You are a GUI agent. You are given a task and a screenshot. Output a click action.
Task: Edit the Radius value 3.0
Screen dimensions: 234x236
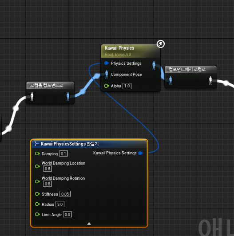tap(60, 204)
